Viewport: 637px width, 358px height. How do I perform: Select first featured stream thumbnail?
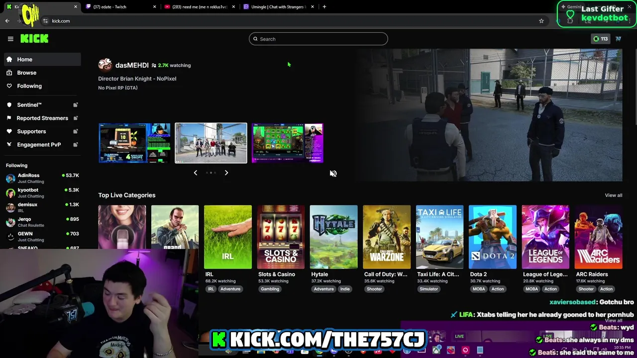click(134, 143)
